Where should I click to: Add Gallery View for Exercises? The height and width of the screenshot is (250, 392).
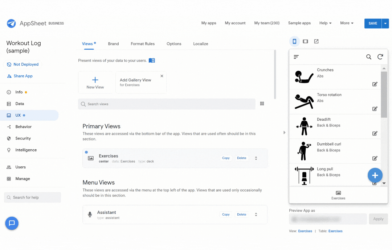pyautogui.click(x=141, y=83)
